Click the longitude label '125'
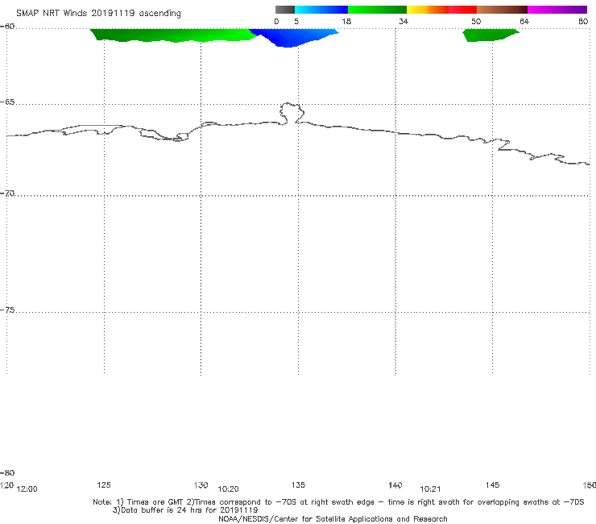The width and height of the screenshot is (596, 524). click(x=104, y=484)
